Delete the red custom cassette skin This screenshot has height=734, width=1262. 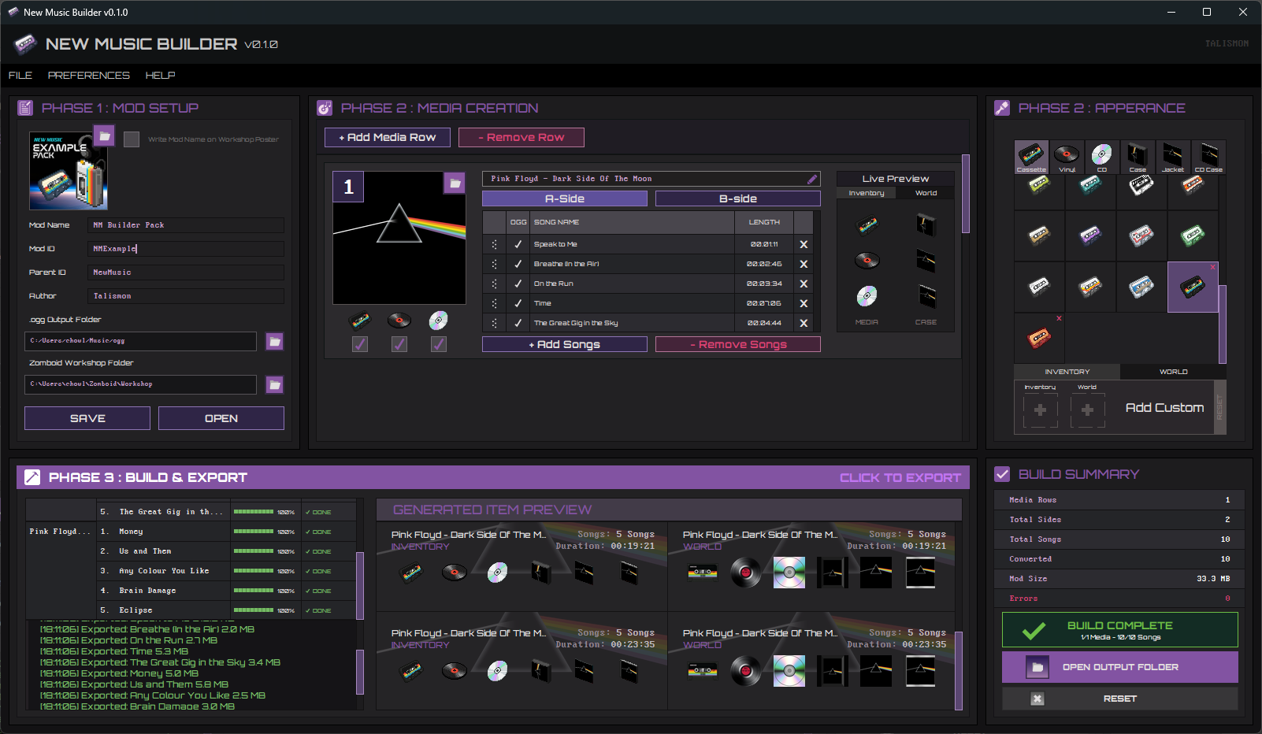pos(1059,318)
